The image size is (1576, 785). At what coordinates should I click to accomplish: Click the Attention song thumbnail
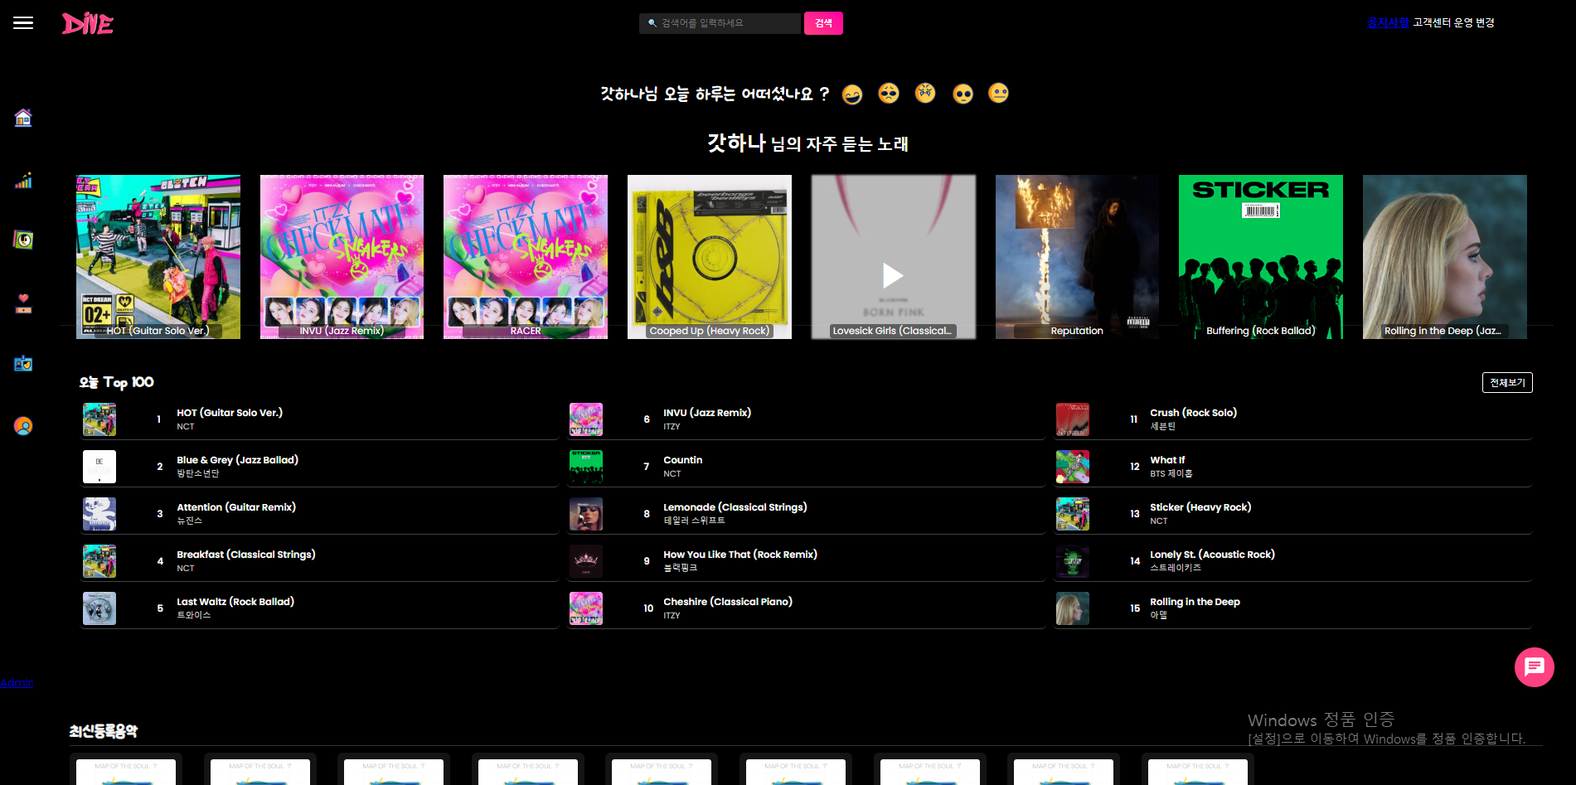click(x=99, y=514)
